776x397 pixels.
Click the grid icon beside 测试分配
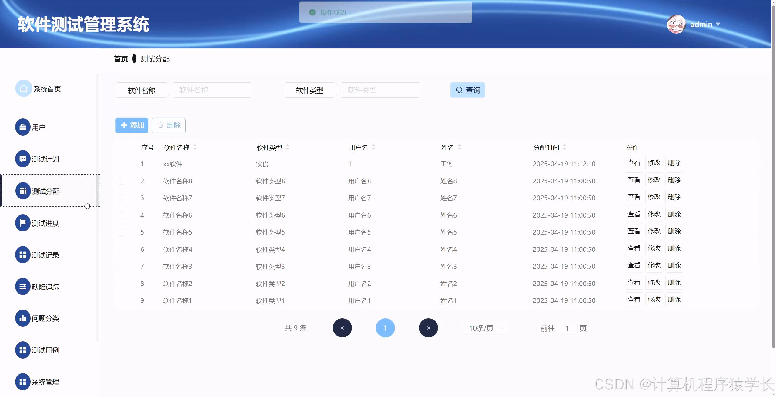tap(23, 191)
